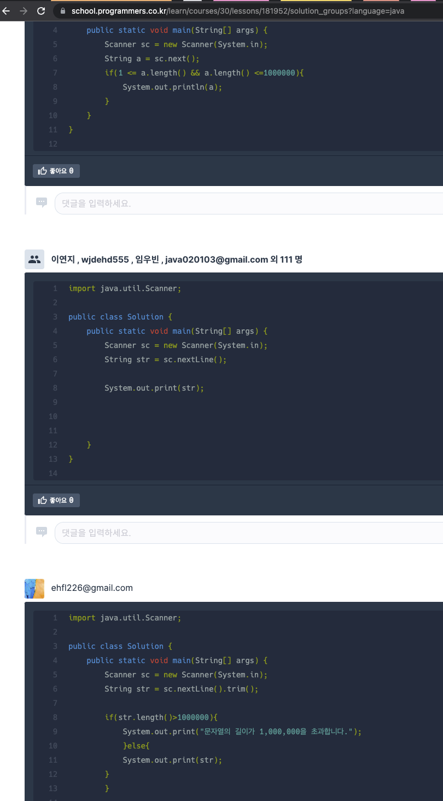Click the line 'if(1 <= a.length() && a.length() <=1000000){'
443x801 pixels.
click(204, 73)
